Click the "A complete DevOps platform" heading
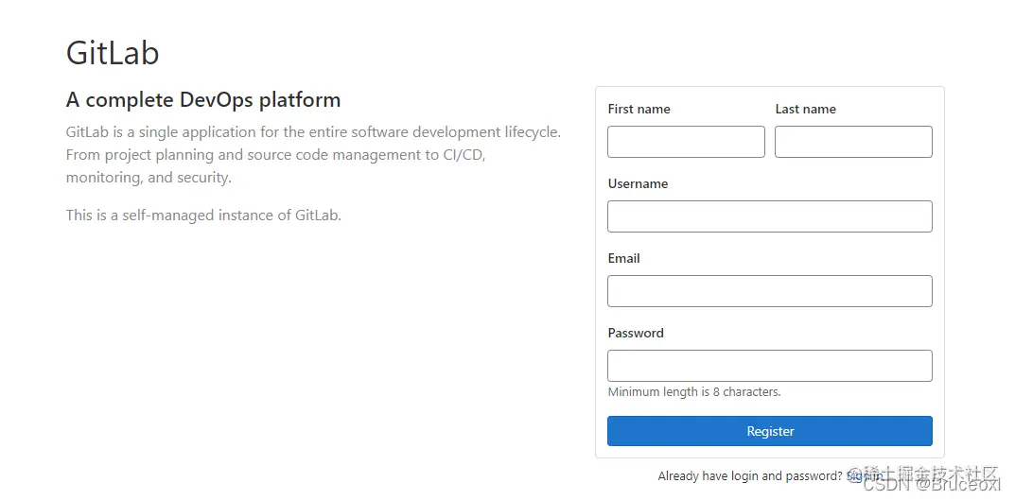 pyautogui.click(x=203, y=99)
